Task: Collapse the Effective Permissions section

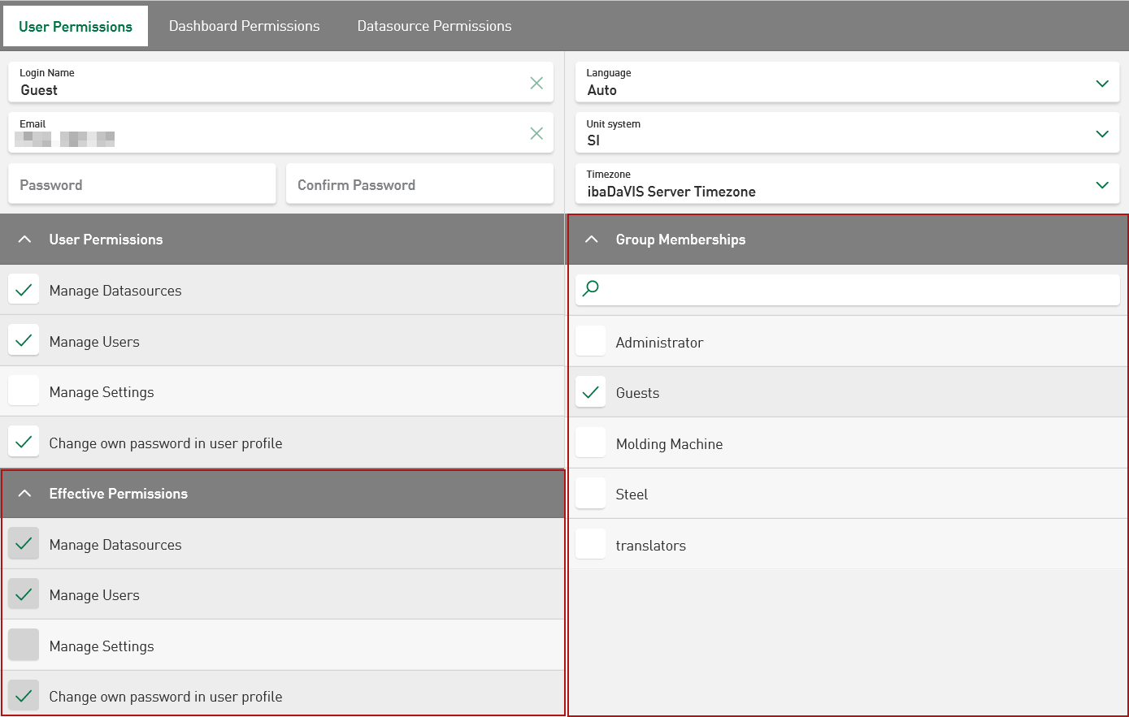Action: tap(25, 494)
